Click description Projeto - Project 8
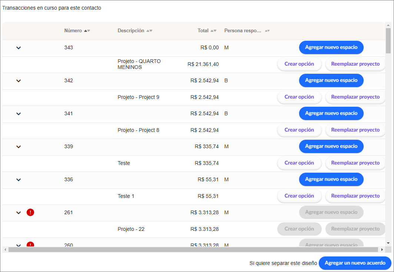The height and width of the screenshot is (272, 394). (x=139, y=130)
